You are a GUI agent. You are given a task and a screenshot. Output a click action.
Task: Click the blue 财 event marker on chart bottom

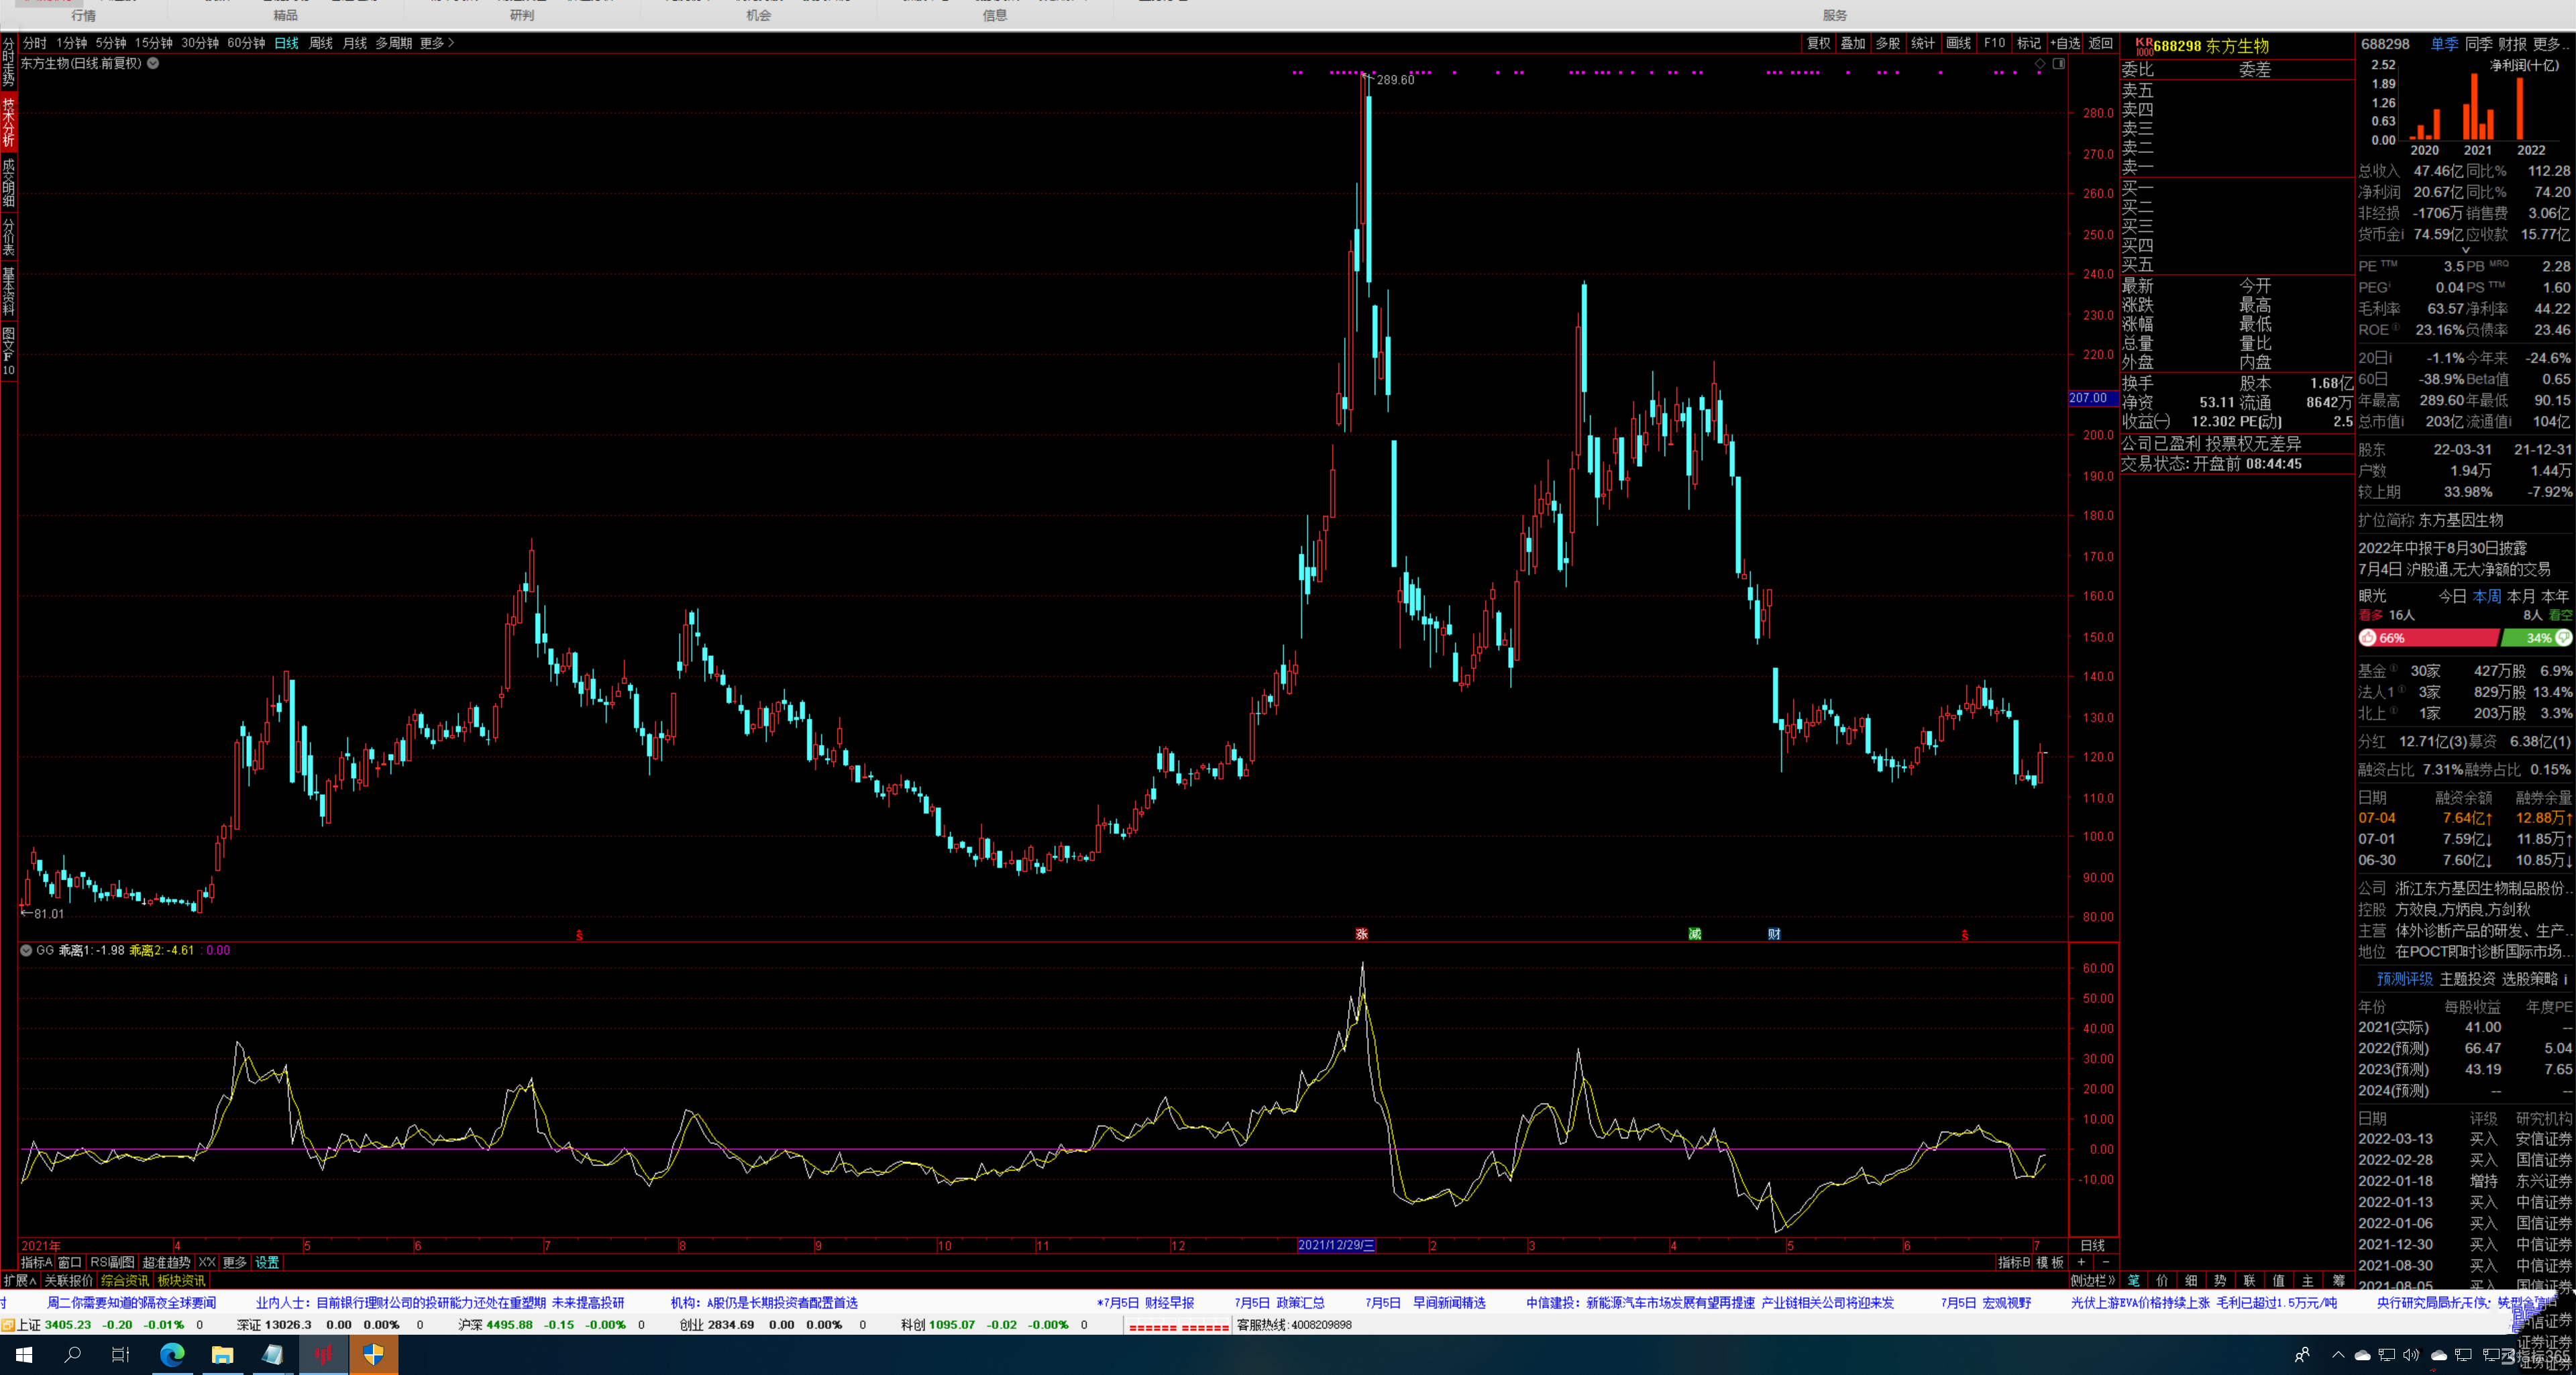coord(1774,934)
